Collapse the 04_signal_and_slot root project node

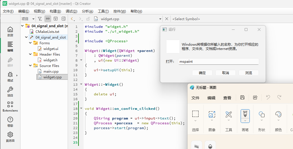(22, 26)
